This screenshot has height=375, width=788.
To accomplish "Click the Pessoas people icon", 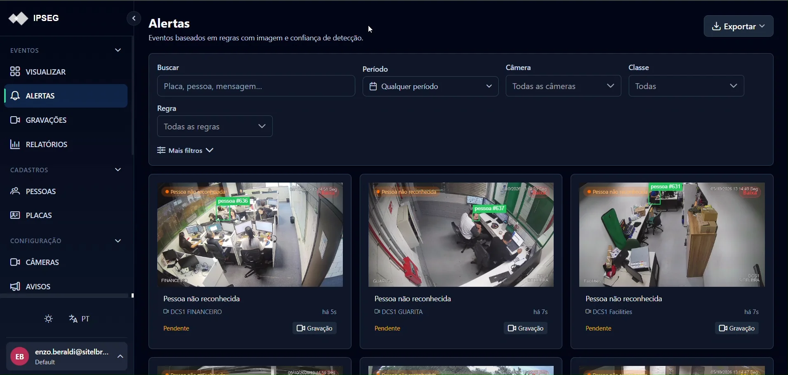I will point(15,191).
